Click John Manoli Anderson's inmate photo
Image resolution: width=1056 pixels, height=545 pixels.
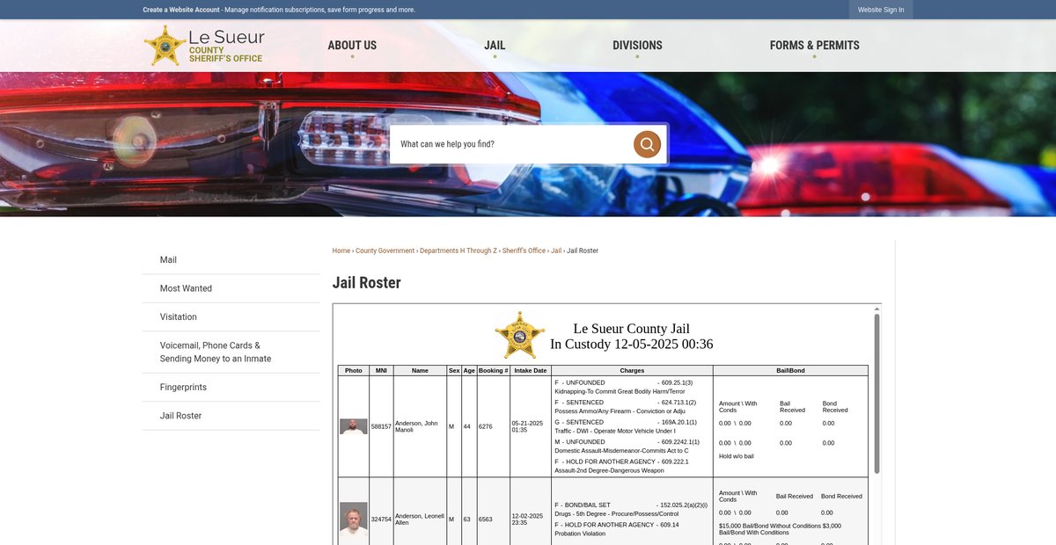pyautogui.click(x=354, y=426)
